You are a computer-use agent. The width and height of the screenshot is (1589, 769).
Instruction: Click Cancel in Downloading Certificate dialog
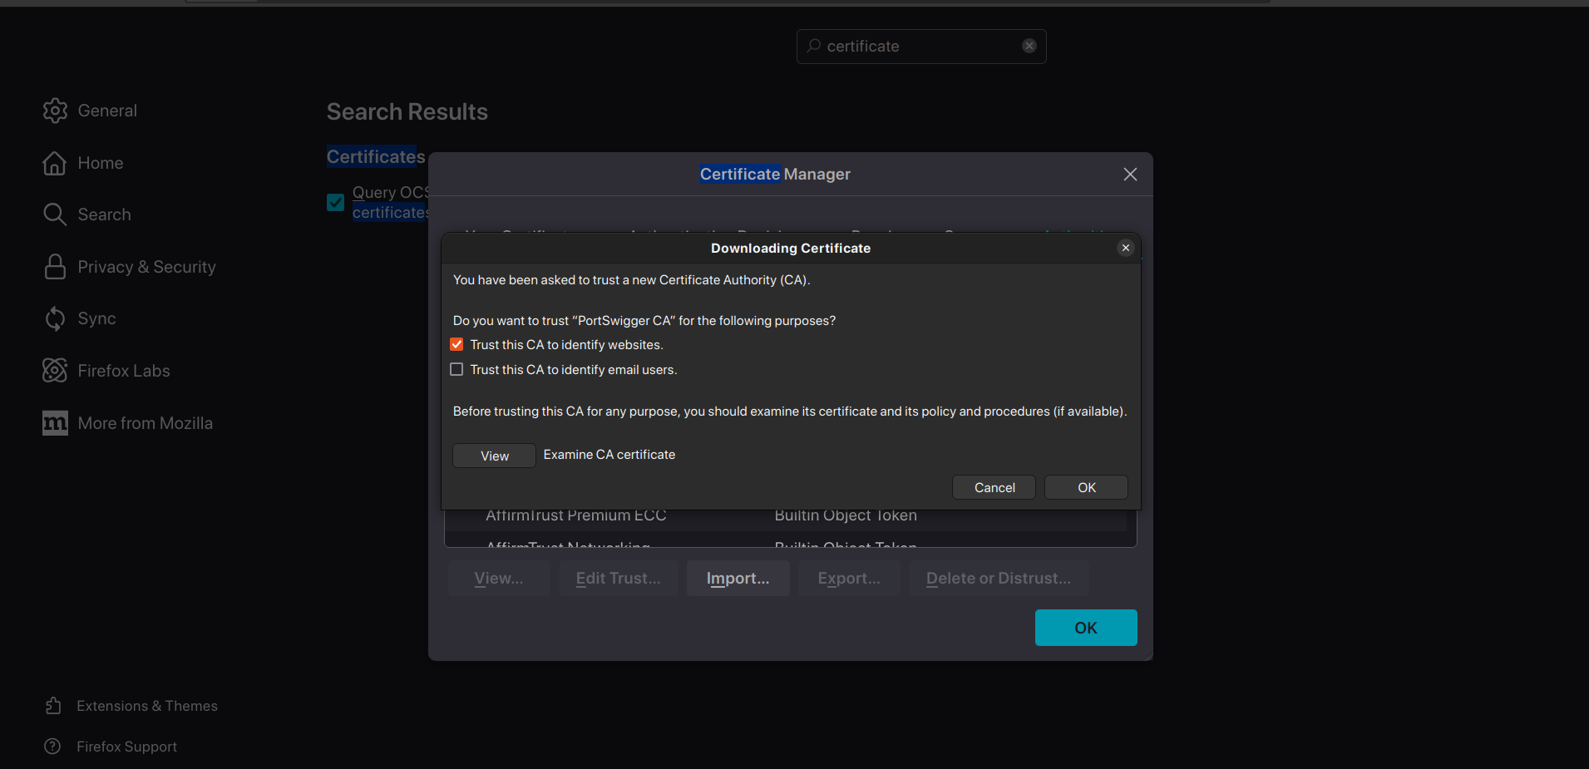(x=994, y=487)
